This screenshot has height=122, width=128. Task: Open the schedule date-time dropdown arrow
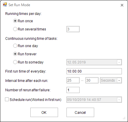119,100
